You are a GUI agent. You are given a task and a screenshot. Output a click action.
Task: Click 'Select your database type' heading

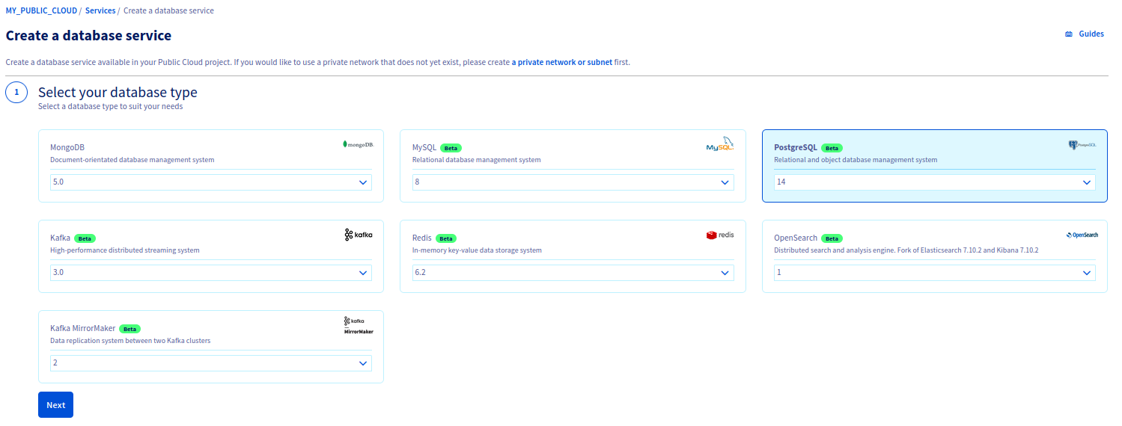118,93
